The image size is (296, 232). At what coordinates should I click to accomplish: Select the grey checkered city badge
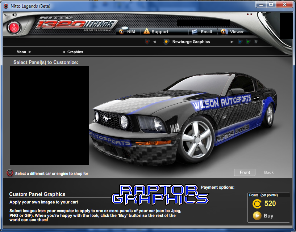pos(256,42)
